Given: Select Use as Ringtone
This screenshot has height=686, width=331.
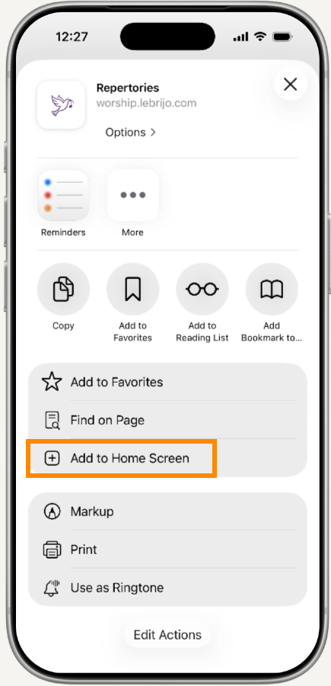Looking at the screenshot, I should point(167,588).
